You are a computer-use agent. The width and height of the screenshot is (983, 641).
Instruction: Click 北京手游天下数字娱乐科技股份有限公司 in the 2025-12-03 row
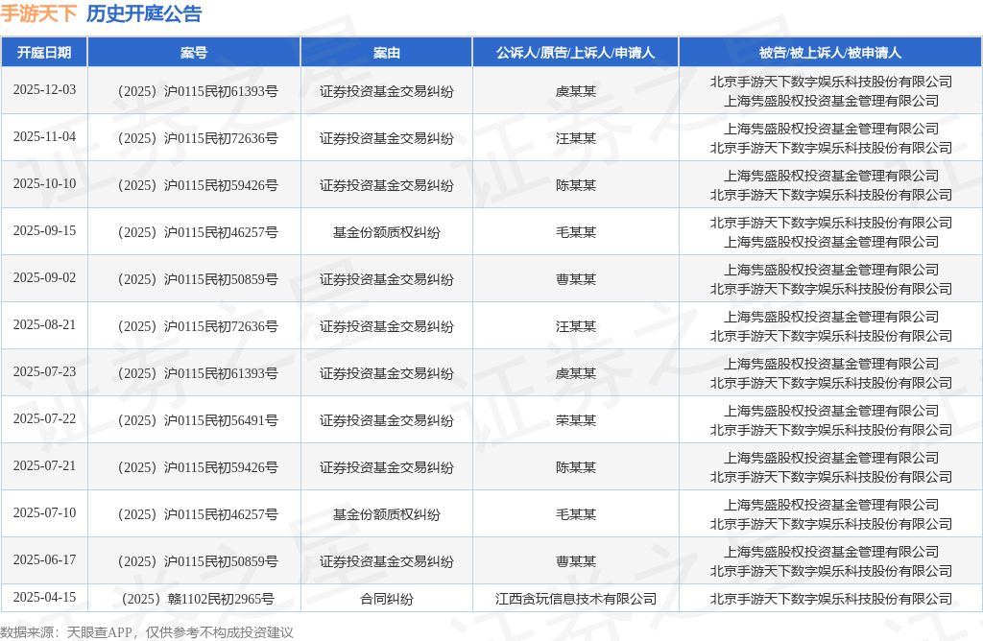(x=830, y=83)
